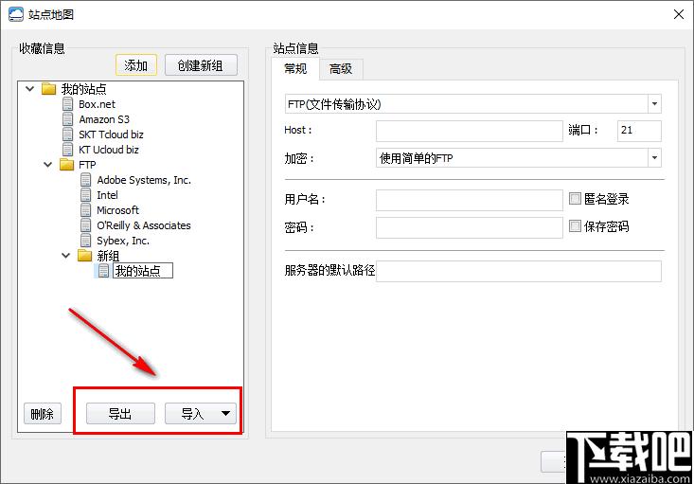Click the 服务器的默认路径 input field
Viewport: 694px width, 484px height.
518,271
